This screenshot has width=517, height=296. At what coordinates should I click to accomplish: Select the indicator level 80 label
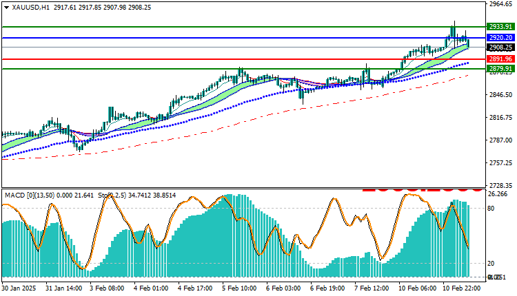[491, 208]
